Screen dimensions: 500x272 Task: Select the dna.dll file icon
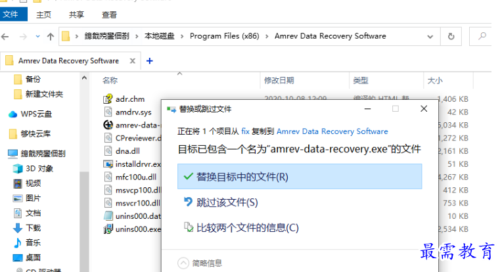tap(108, 151)
